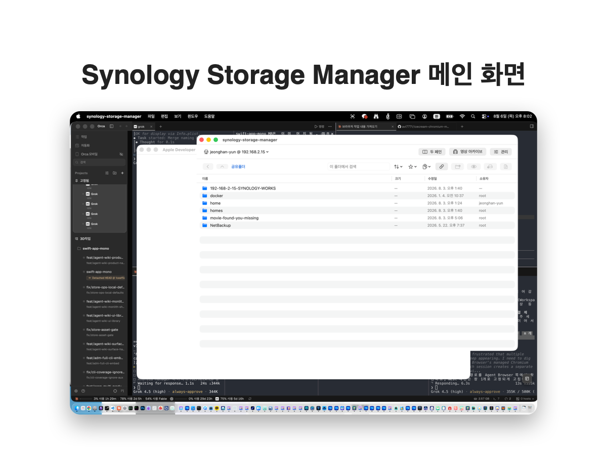Open the Orca settings gear icon
The image size is (607, 455).
coord(76,391)
